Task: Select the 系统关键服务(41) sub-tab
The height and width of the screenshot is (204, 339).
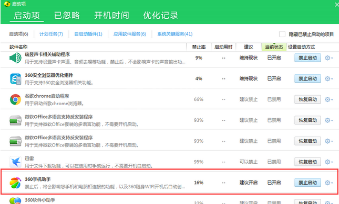Action: [x=175, y=34]
